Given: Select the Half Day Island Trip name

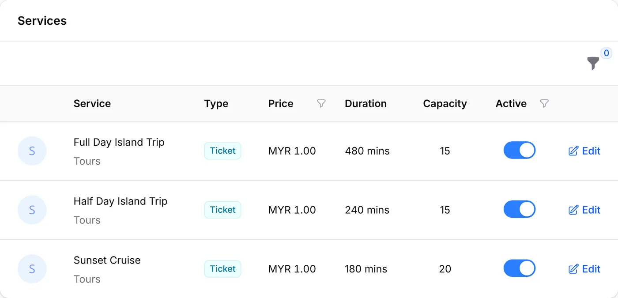Looking at the screenshot, I should (121, 201).
